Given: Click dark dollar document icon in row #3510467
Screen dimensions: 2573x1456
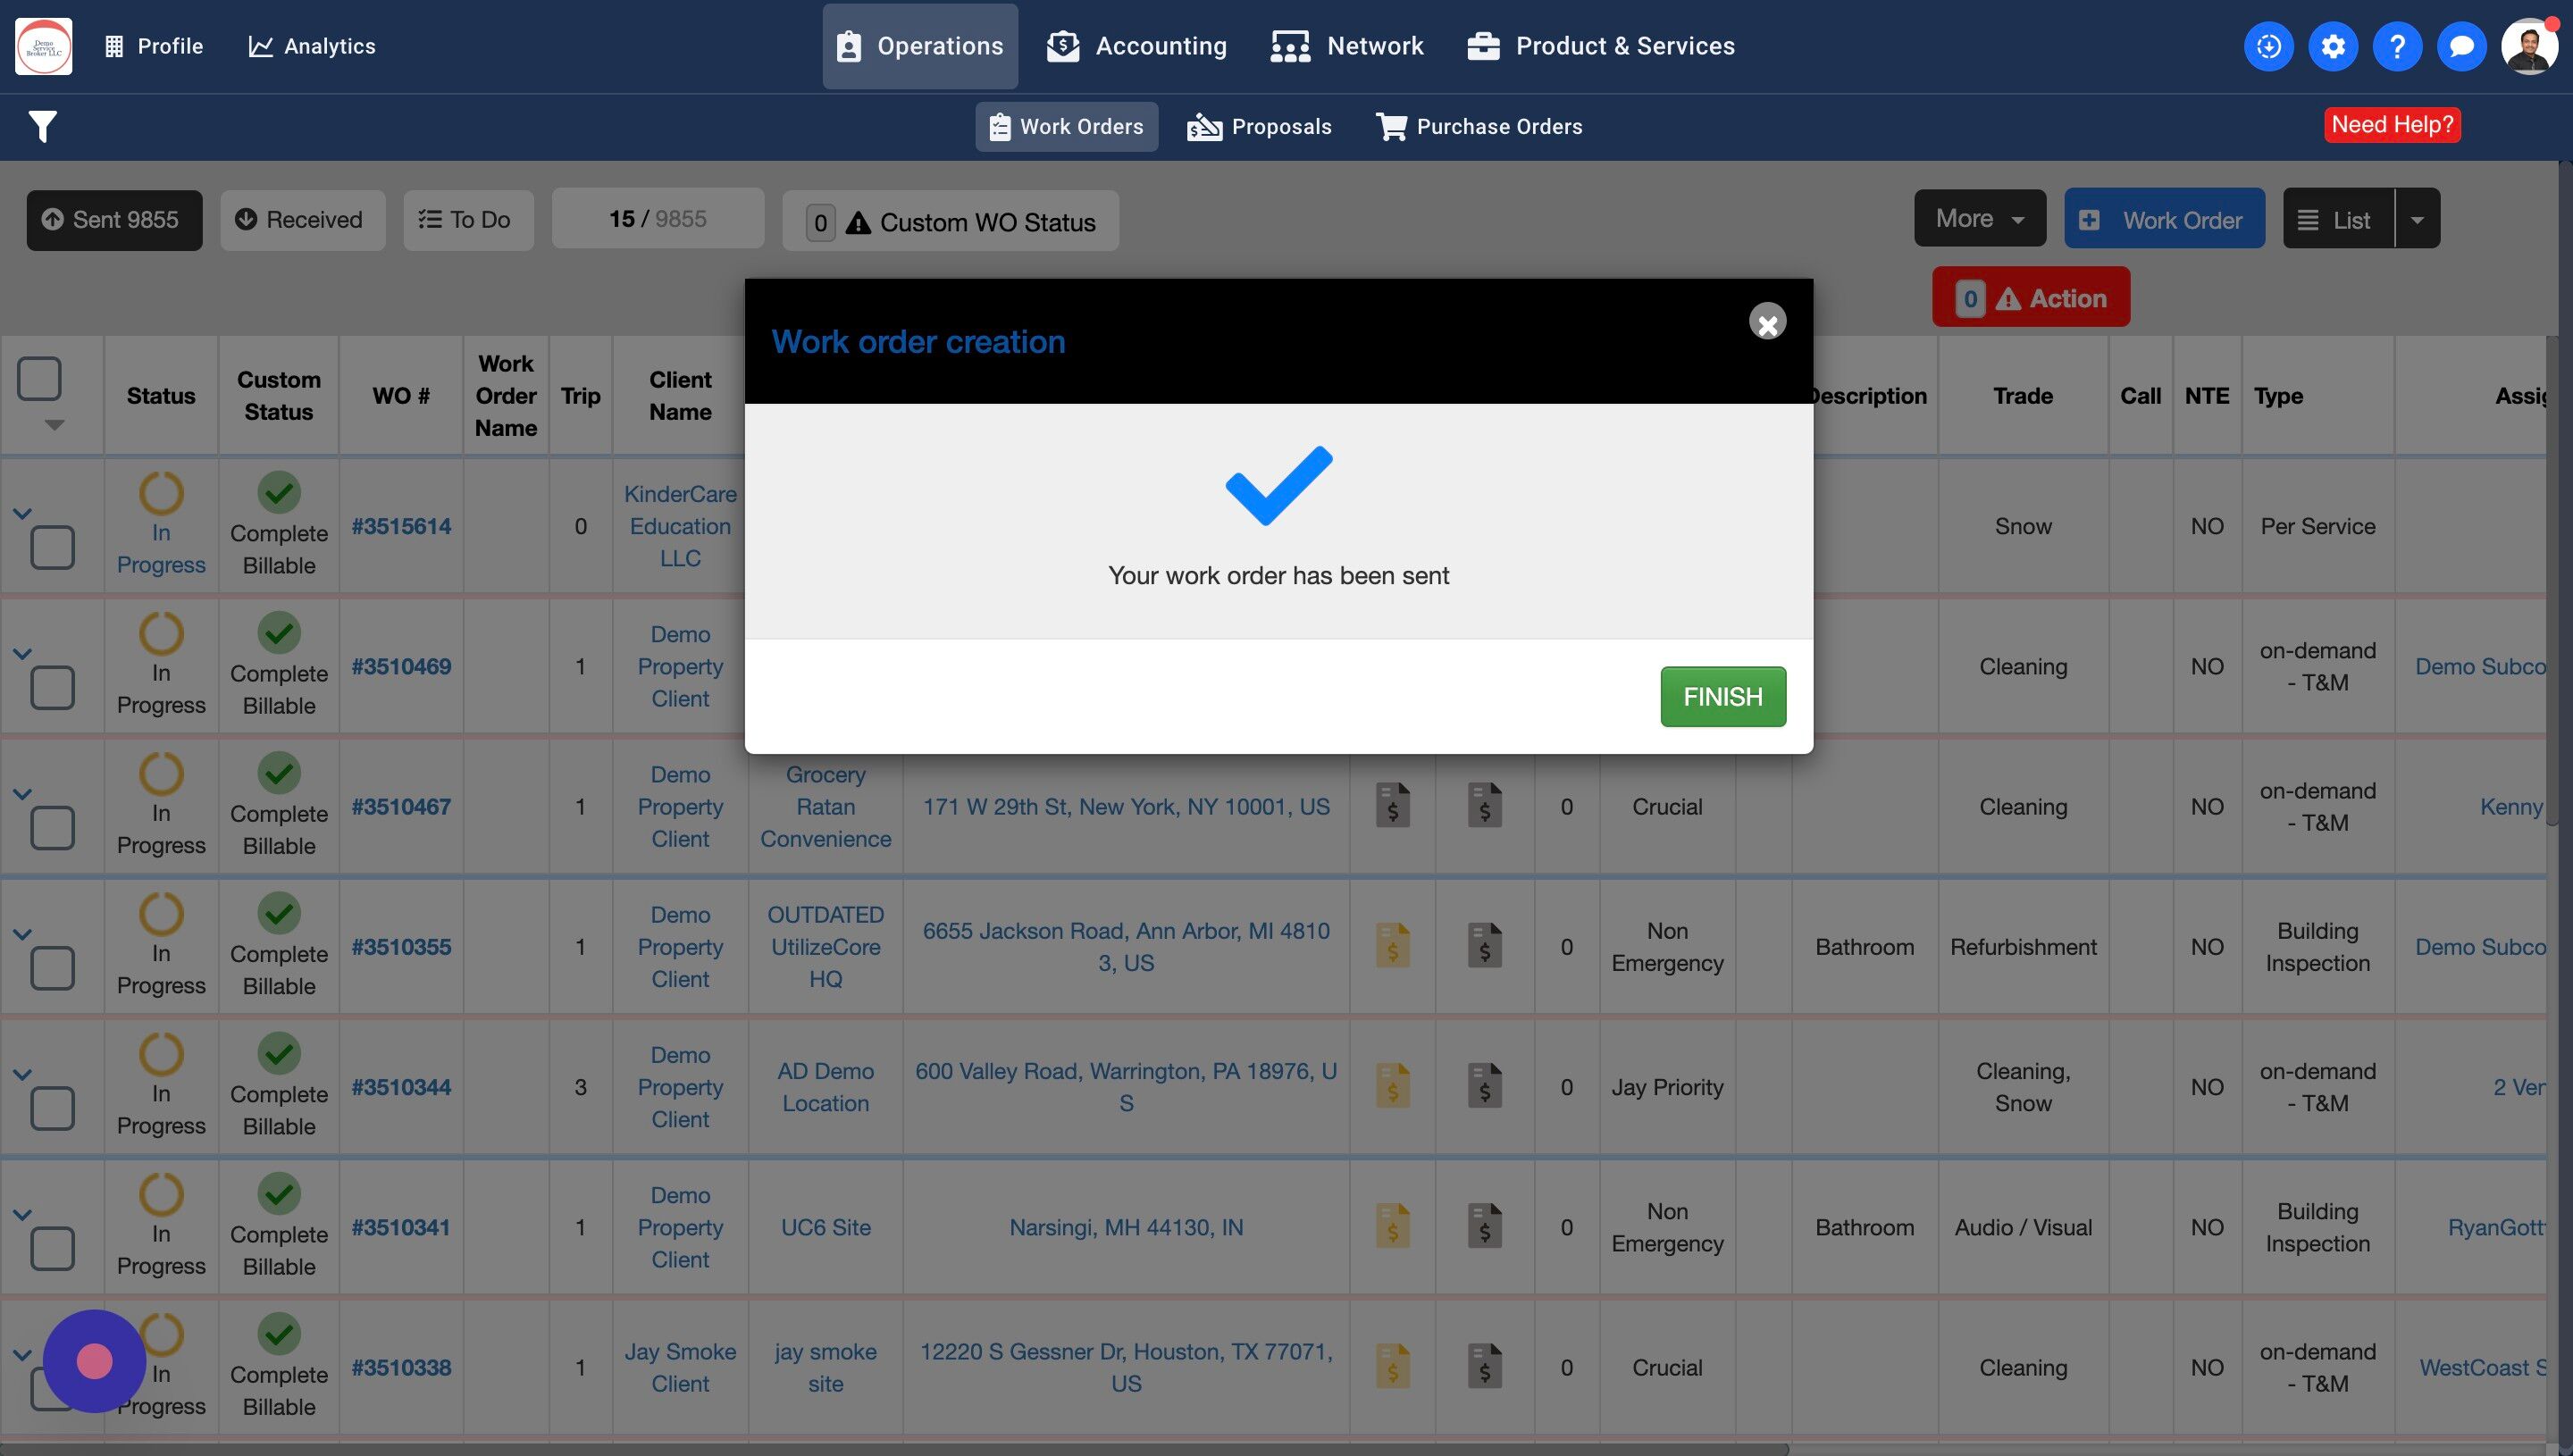Looking at the screenshot, I should tap(1484, 806).
